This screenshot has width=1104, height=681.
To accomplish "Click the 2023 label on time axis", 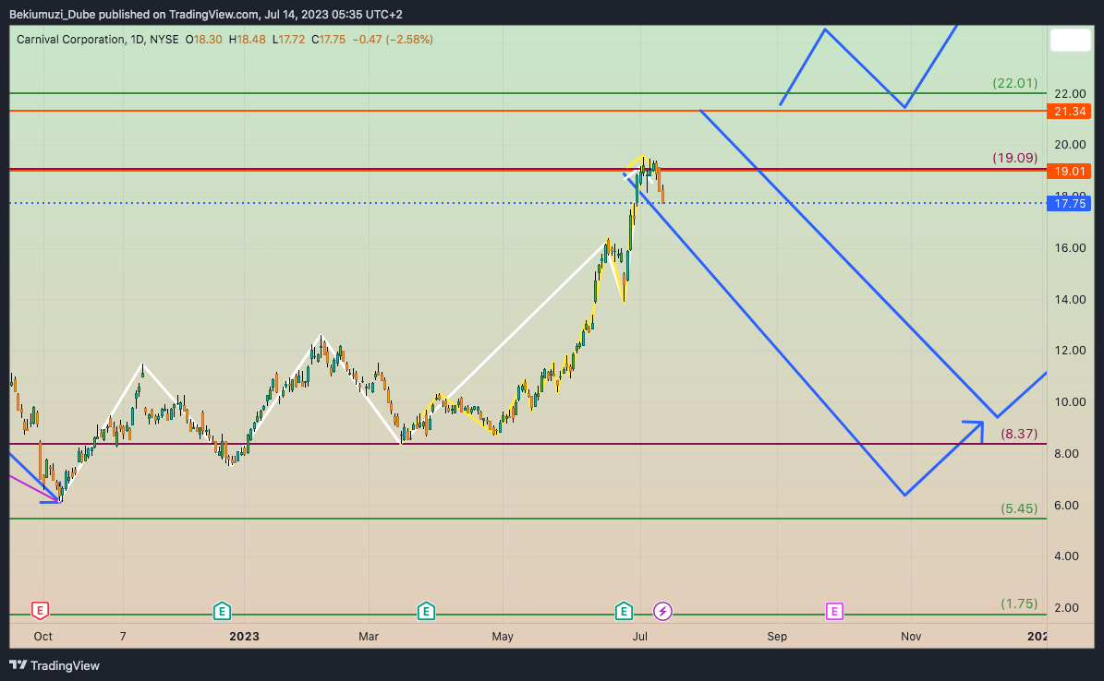I will pyautogui.click(x=244, y=636).
